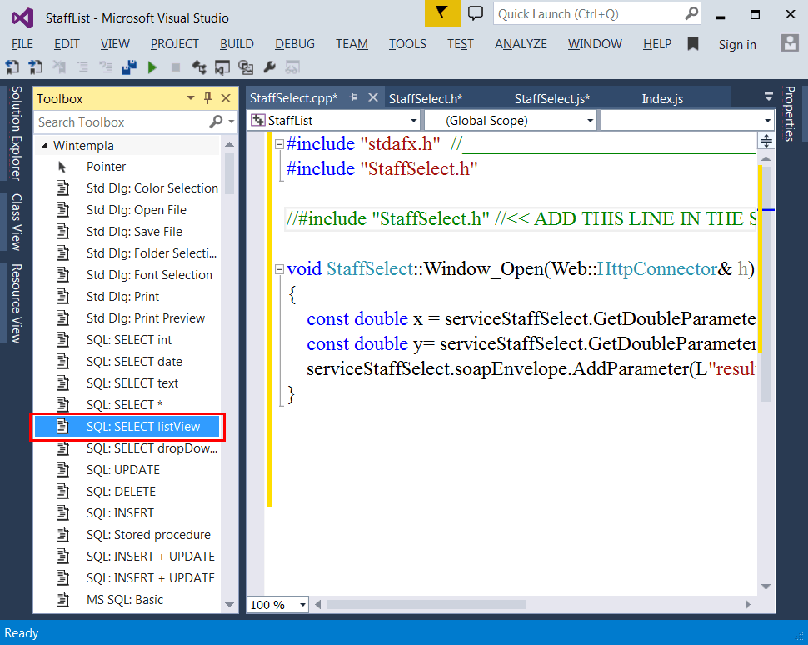Click the Toolbox vertical scrollbar thumb
Screen dimensions: 808x645
(x=230, y=173)
